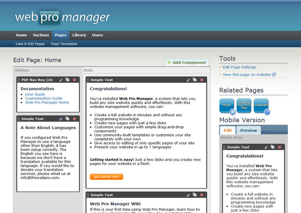Switch to Mobile Version Edit tab
Screen dimensions: 301x213
(x=228, y=131)
